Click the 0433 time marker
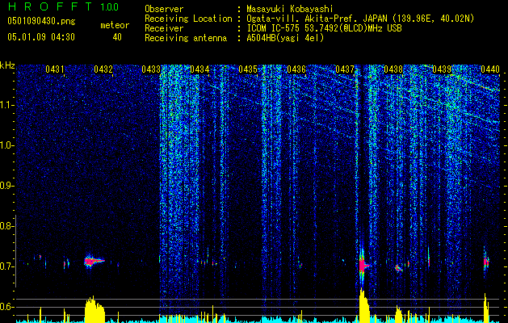508x323 pixels. pos(151,69)
